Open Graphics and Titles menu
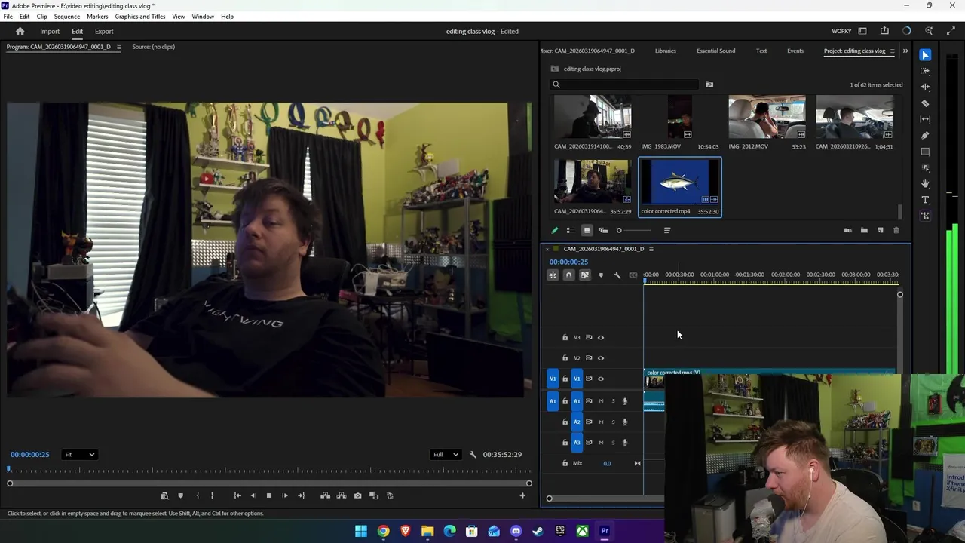The width and height of the screenshot is (965, 543). 140,17
